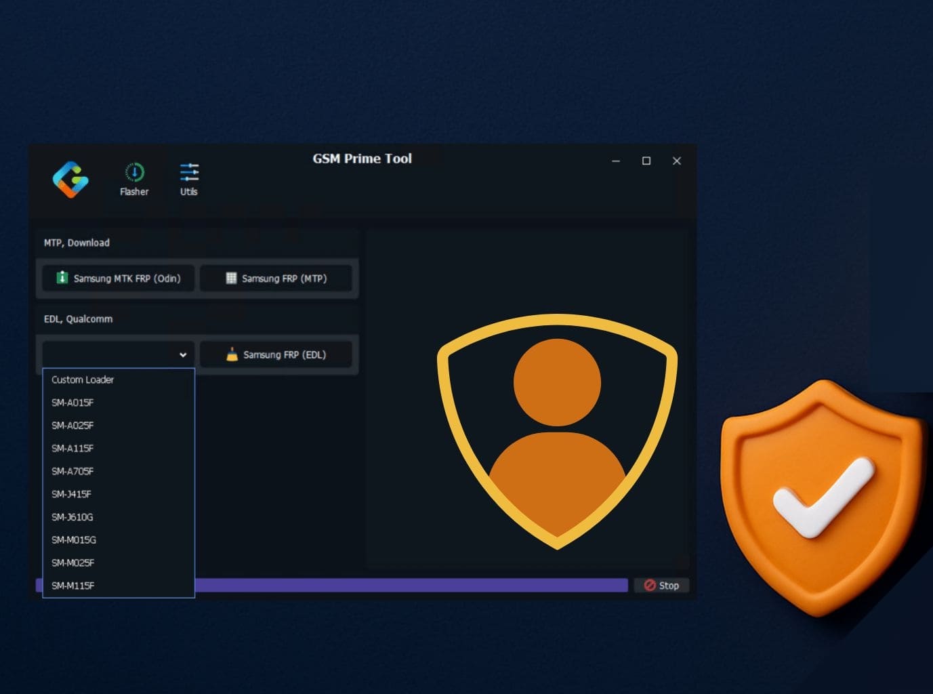Open the Flasher tab

134,180
